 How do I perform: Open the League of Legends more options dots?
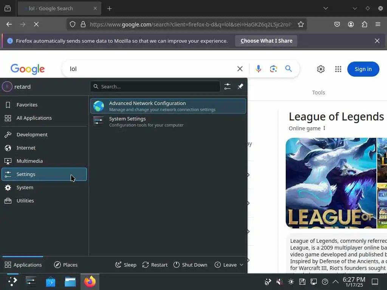click(324, 128)
